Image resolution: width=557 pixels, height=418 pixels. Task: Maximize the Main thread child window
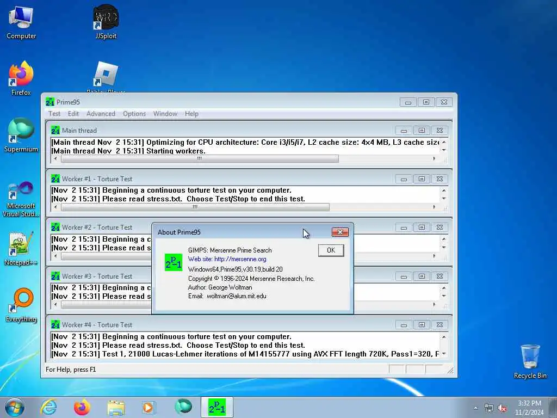[x=422, y=131]
